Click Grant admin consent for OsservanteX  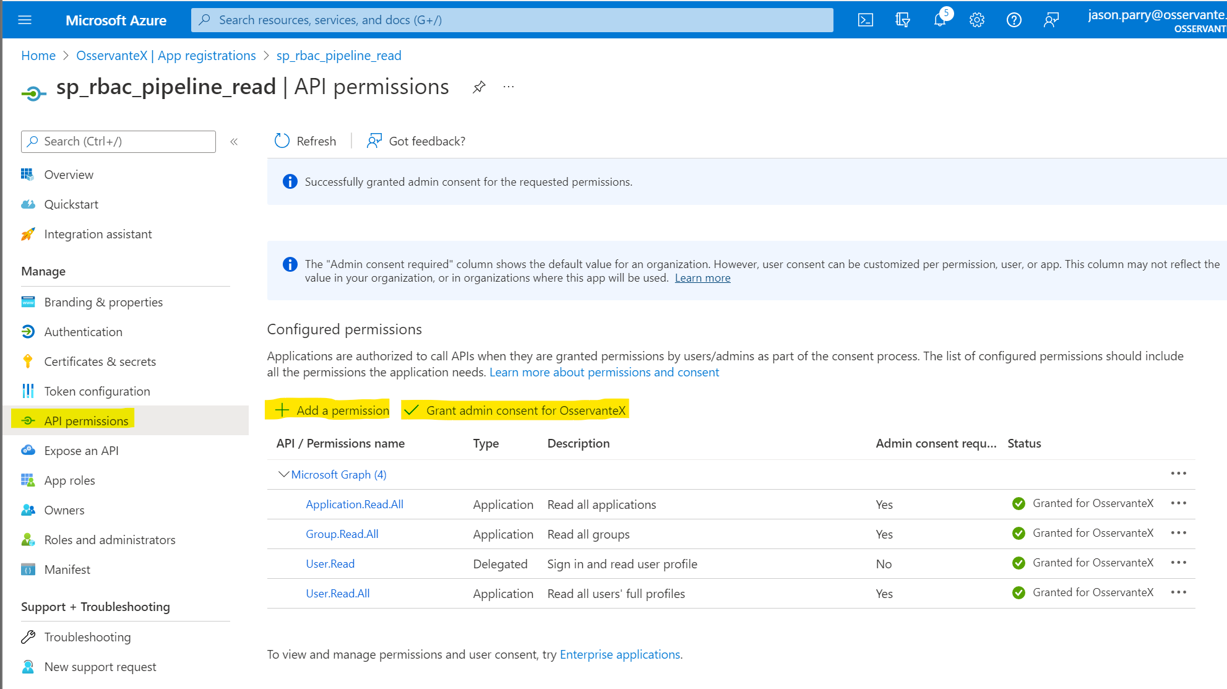(x=515, y=410)
